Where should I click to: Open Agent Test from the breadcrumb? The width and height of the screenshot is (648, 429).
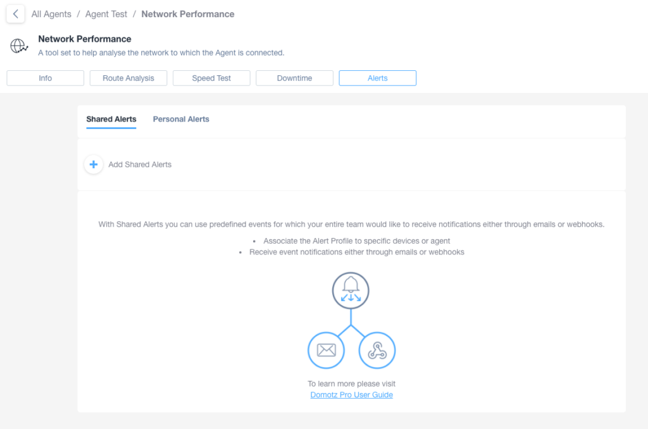pos(106,14)
